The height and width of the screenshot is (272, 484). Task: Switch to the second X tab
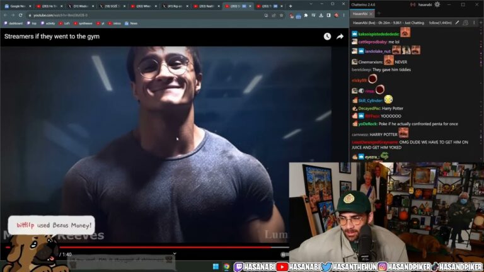tap(113, 6)
